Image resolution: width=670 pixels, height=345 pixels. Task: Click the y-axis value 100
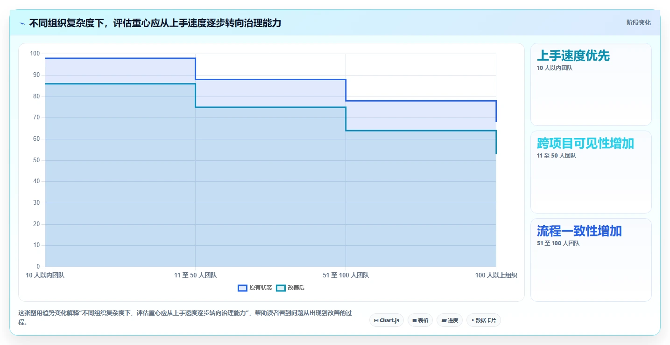[35, 54]
